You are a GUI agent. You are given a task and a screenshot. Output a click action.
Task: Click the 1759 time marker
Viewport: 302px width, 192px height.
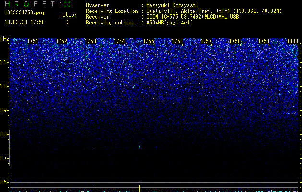point(264,41)
